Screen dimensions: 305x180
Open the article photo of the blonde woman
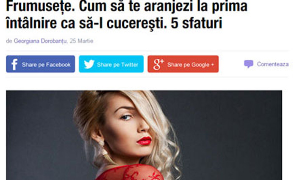click(x=144, y=135)
